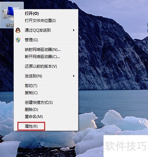
Task: Expand the 通过QQ发送到 submenu arrow
Action: coord(74,30)
